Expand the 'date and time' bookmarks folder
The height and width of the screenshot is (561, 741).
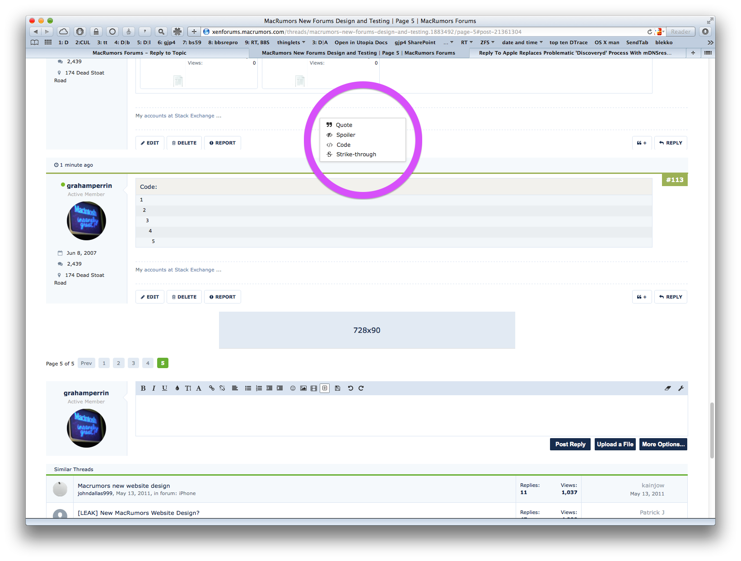click(x=522, y=42)
